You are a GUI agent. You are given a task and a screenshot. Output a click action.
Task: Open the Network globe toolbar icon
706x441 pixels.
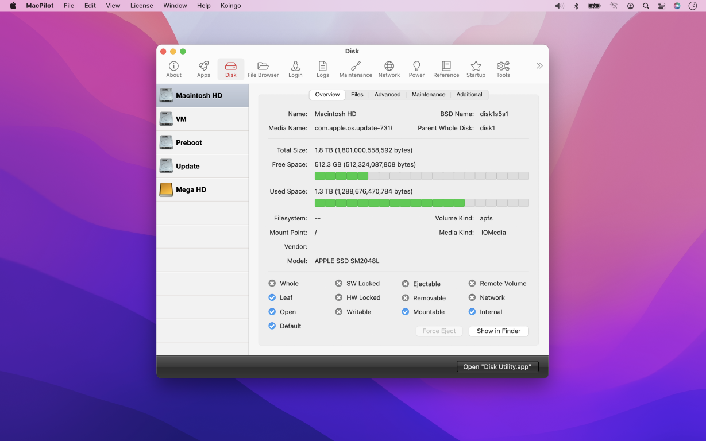coord(389,69)
